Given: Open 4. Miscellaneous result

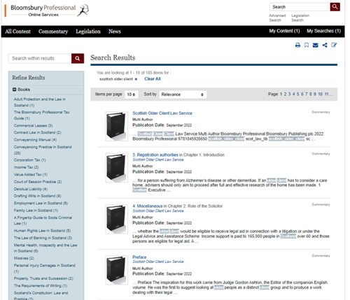Looking at the screenshot, I should [148, 206].
